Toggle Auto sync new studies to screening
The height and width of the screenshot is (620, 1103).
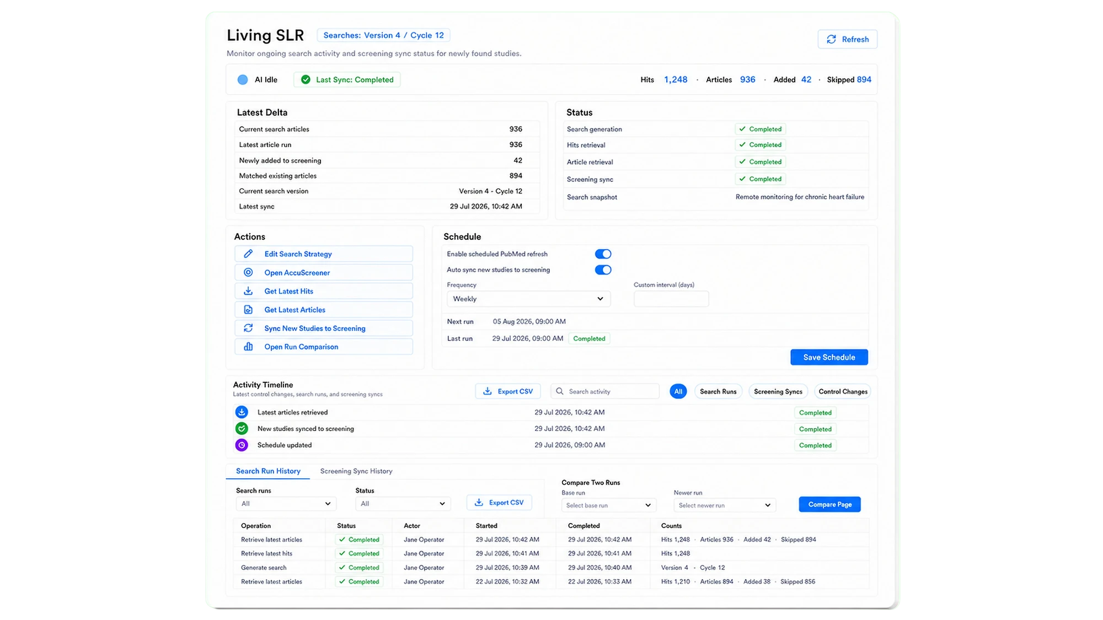coord(603,270)
